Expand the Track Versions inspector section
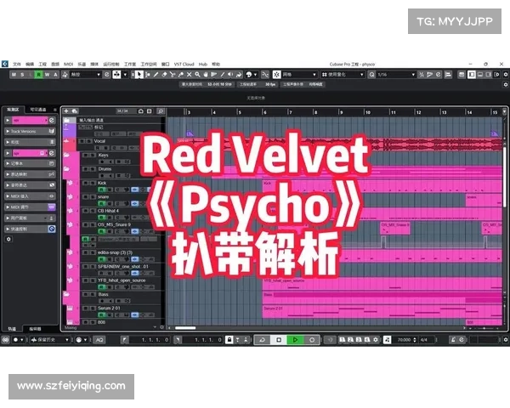The image size is (510, 408). [30, 131]
